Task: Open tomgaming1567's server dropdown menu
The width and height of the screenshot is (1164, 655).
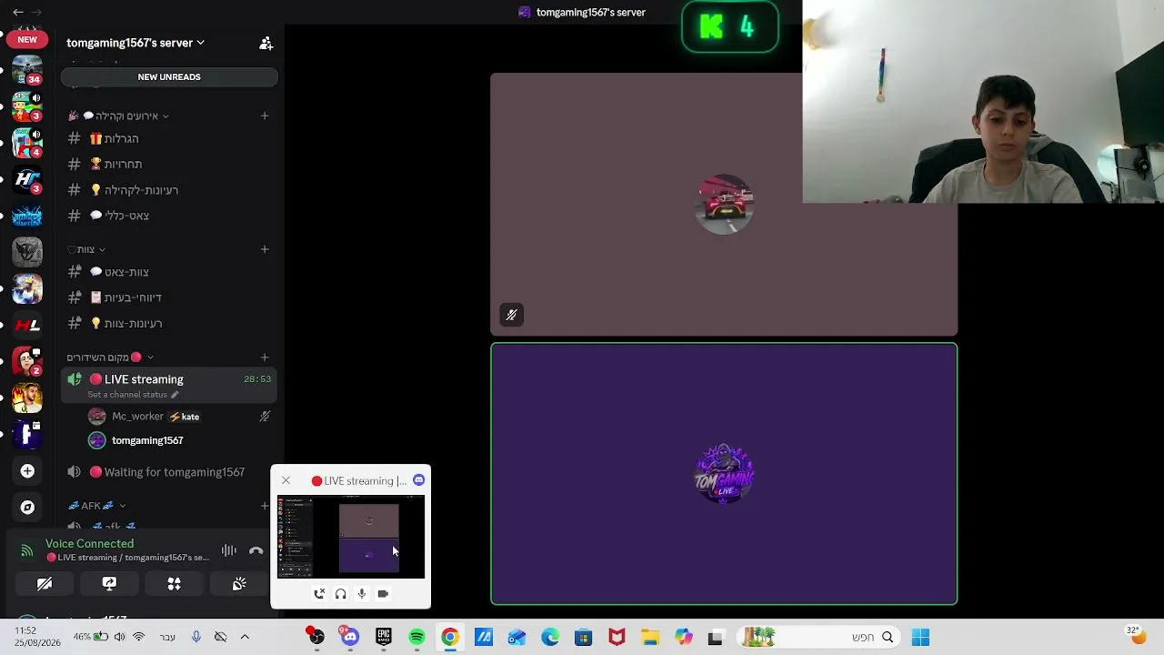Action: (135, 43)
